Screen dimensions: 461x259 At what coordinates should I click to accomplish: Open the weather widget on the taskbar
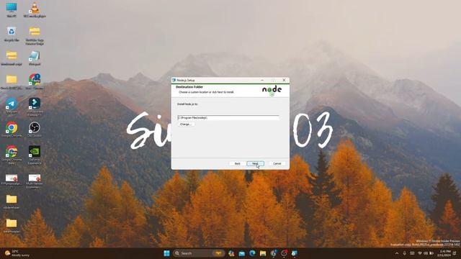click(x=17, y=253)
